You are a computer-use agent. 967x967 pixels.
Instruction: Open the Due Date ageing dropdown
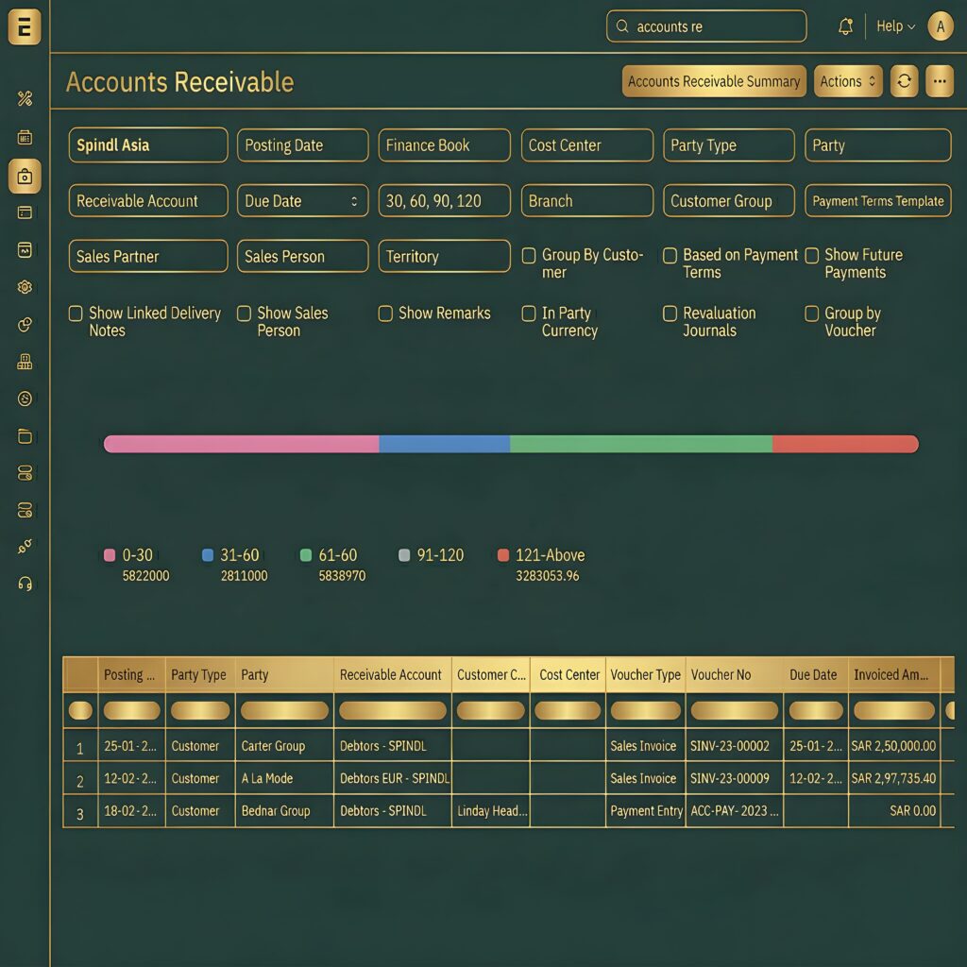[302, 201]
